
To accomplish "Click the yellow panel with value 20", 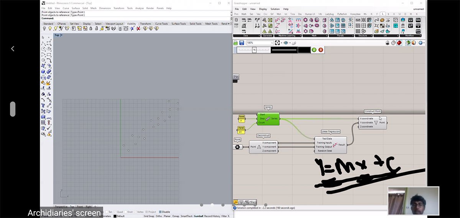I will (x=241, y=130).
